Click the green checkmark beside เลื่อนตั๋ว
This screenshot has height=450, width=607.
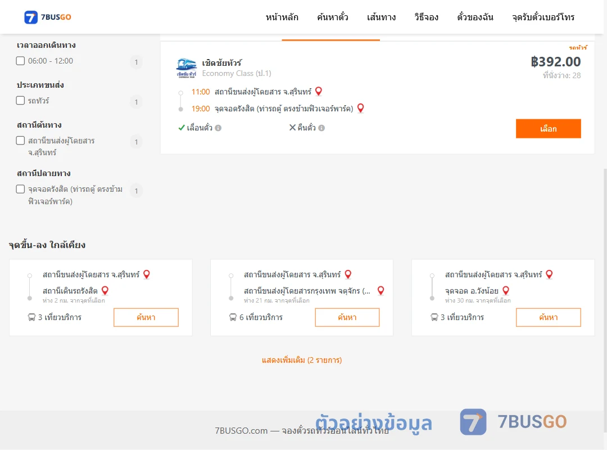click(181, 128)
